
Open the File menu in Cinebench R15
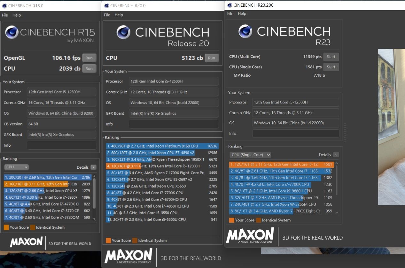pos(5,15)
